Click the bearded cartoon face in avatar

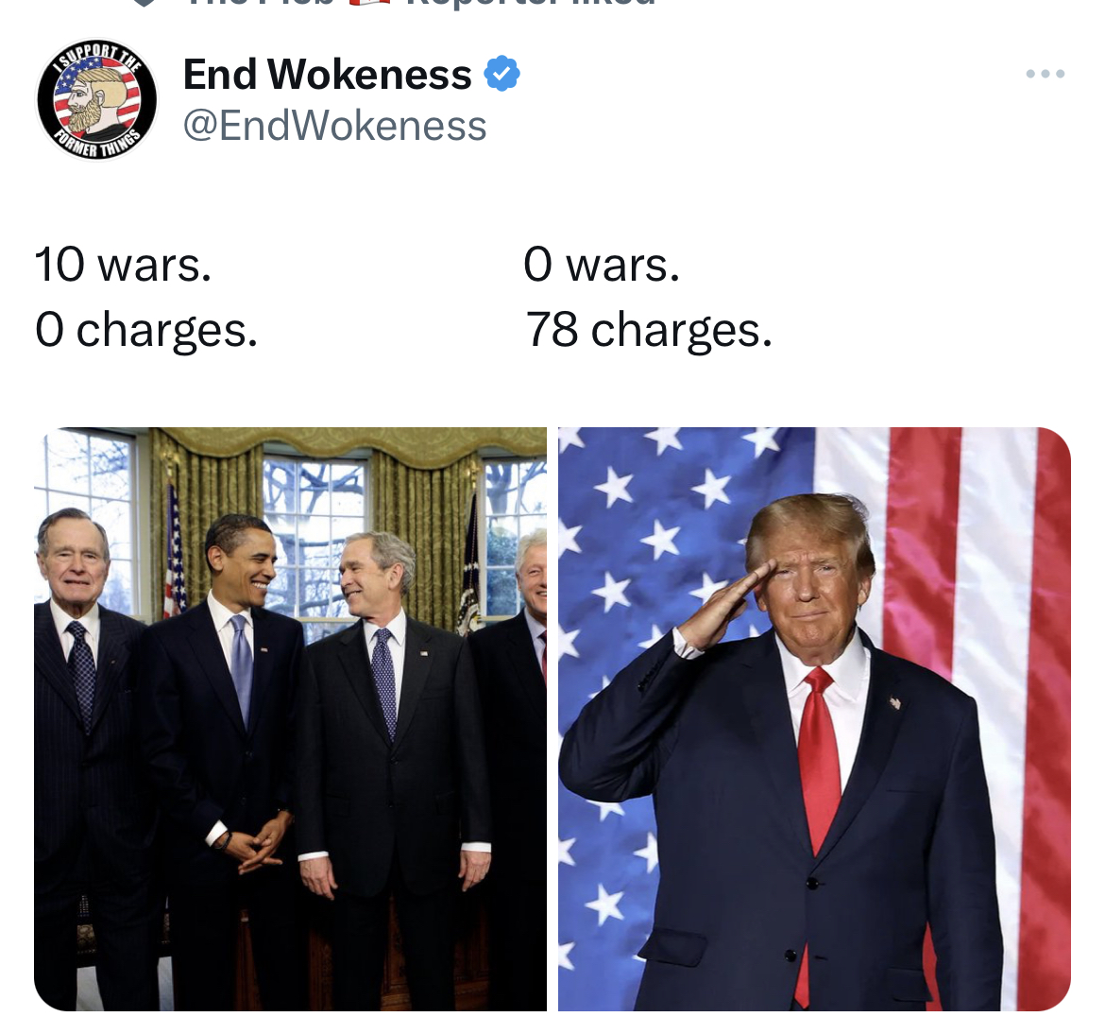click(x=92, y=97)
